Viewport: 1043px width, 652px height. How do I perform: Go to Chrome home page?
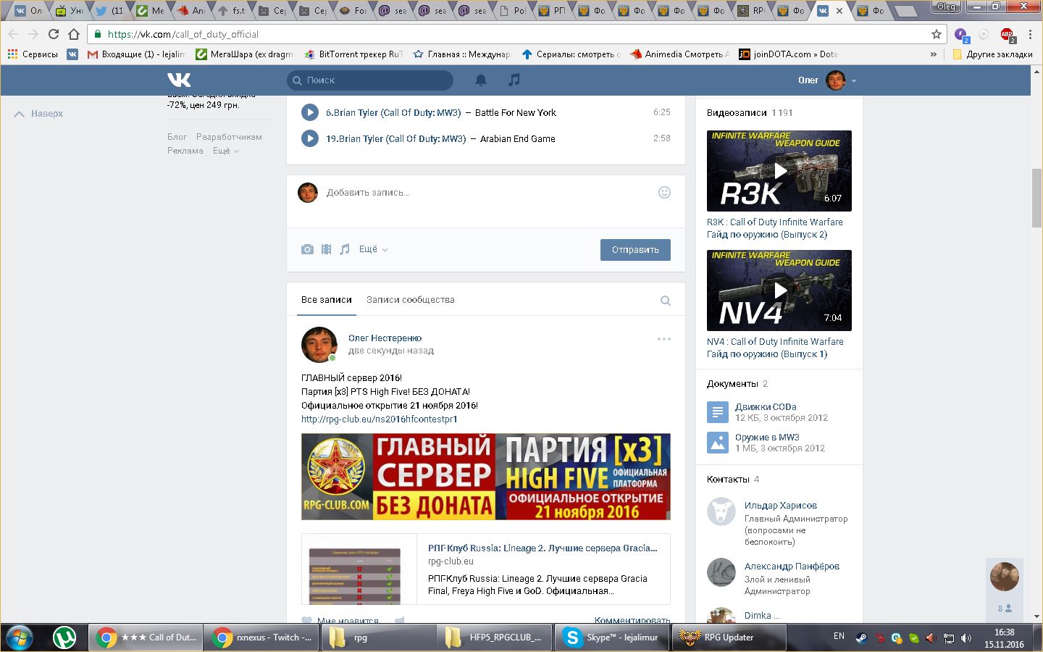pyautogui.click(x=74, y=34)
